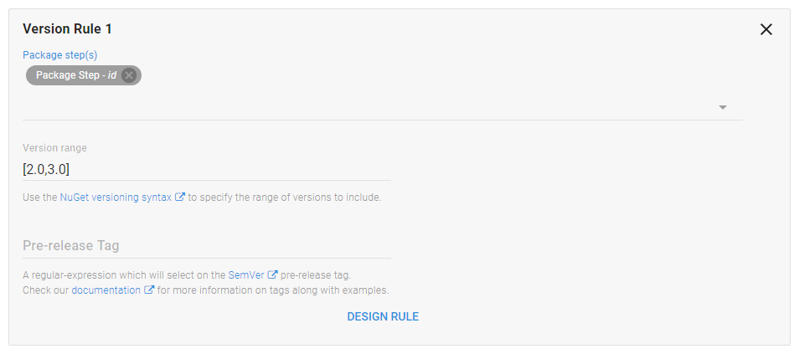Click external-link icon next to SemVer
This screenshot has height=354, width=799.
tap(273, 274)
